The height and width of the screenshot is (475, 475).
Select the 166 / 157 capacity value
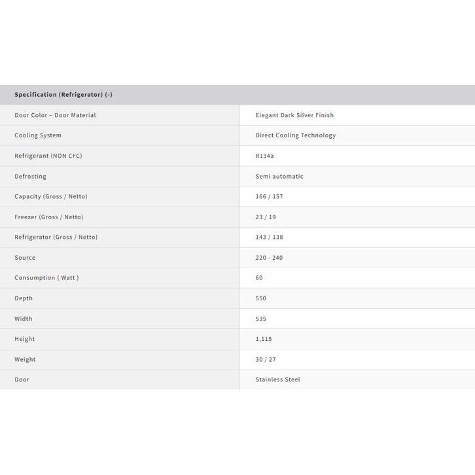270,197
